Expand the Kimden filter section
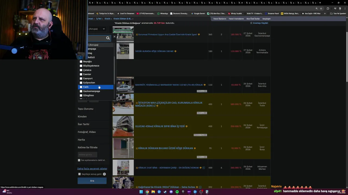 pos(82,116)
